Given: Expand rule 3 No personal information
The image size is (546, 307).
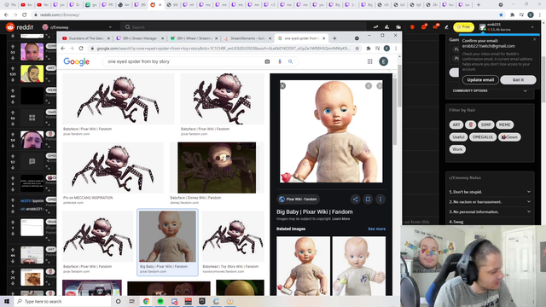Looking at the screenshot, I should tap(490, 211).
